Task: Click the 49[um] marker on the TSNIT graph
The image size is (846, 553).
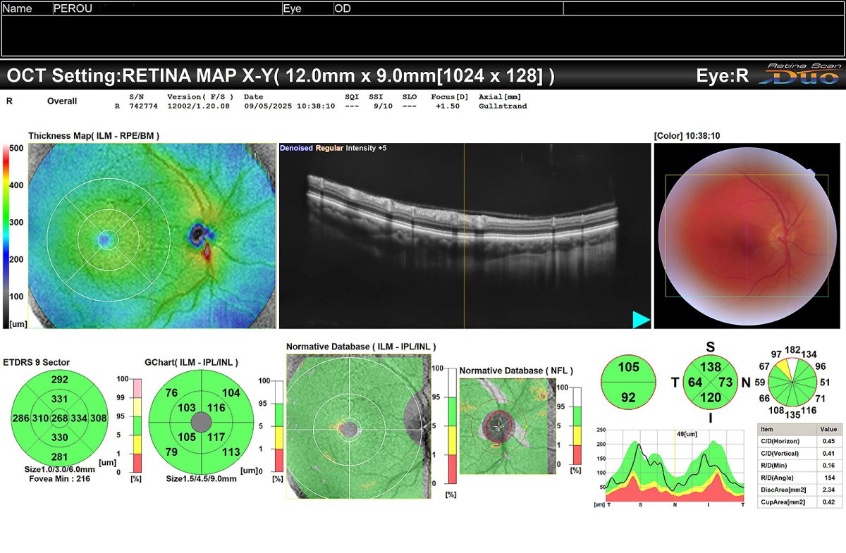Action: click(x=686, y=434)
